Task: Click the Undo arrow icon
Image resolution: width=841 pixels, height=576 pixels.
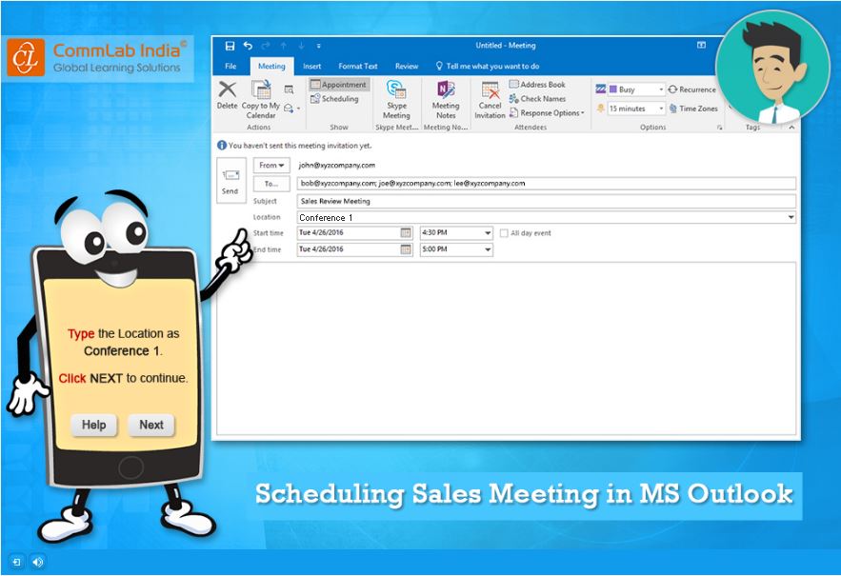Action: tap(248, 46)
